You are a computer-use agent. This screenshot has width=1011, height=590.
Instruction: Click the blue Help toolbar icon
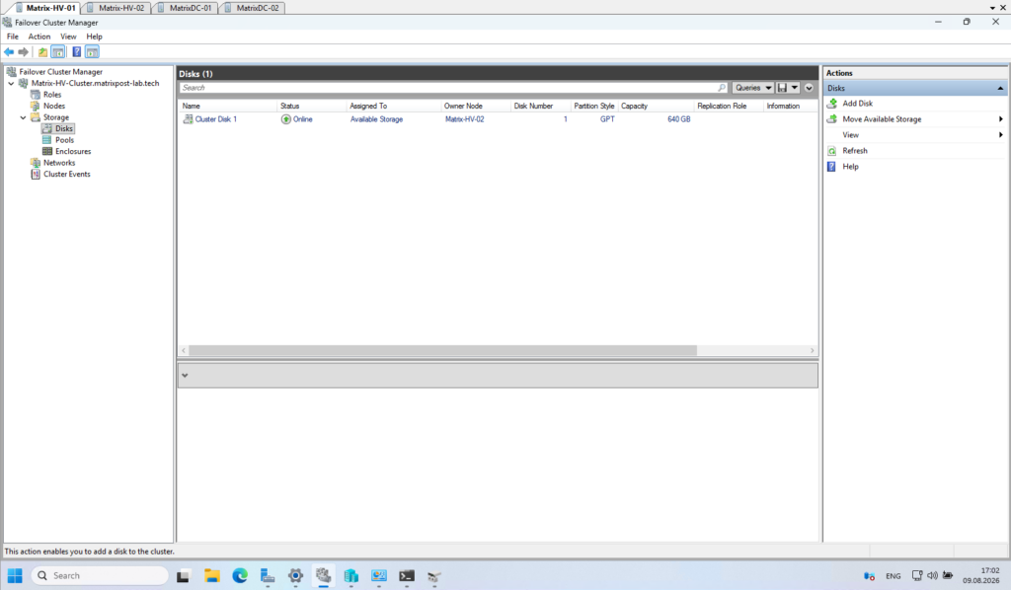point(76,52)
